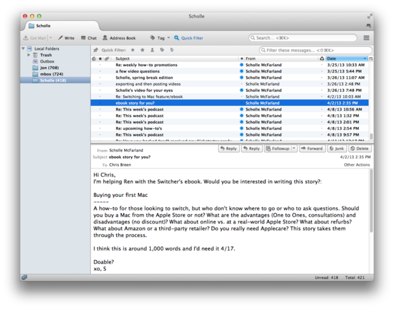Viewport: 394px width, 309px height.
Task: Click the second Reply button
Action: [x=252, y=149]
